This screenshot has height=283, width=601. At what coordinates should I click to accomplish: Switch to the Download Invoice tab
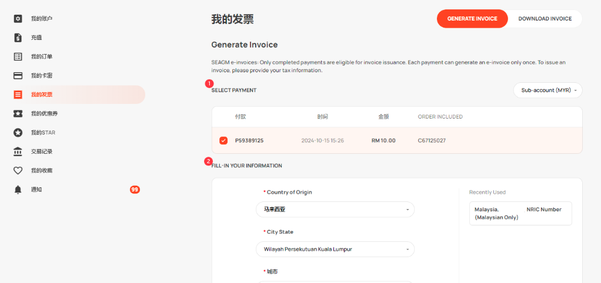click(x=545, y=19)
